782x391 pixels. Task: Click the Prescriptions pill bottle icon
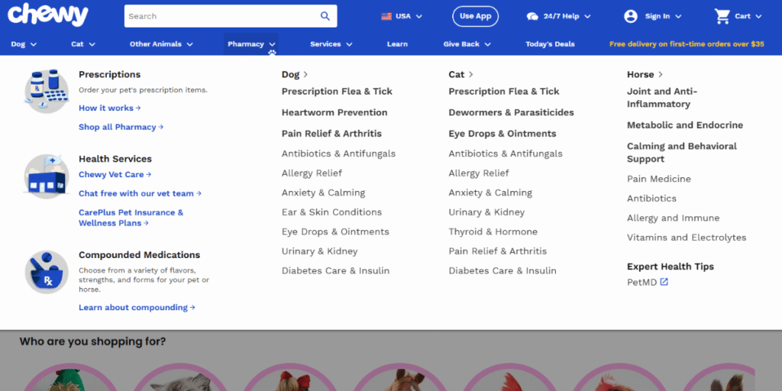tap(46, 91)
